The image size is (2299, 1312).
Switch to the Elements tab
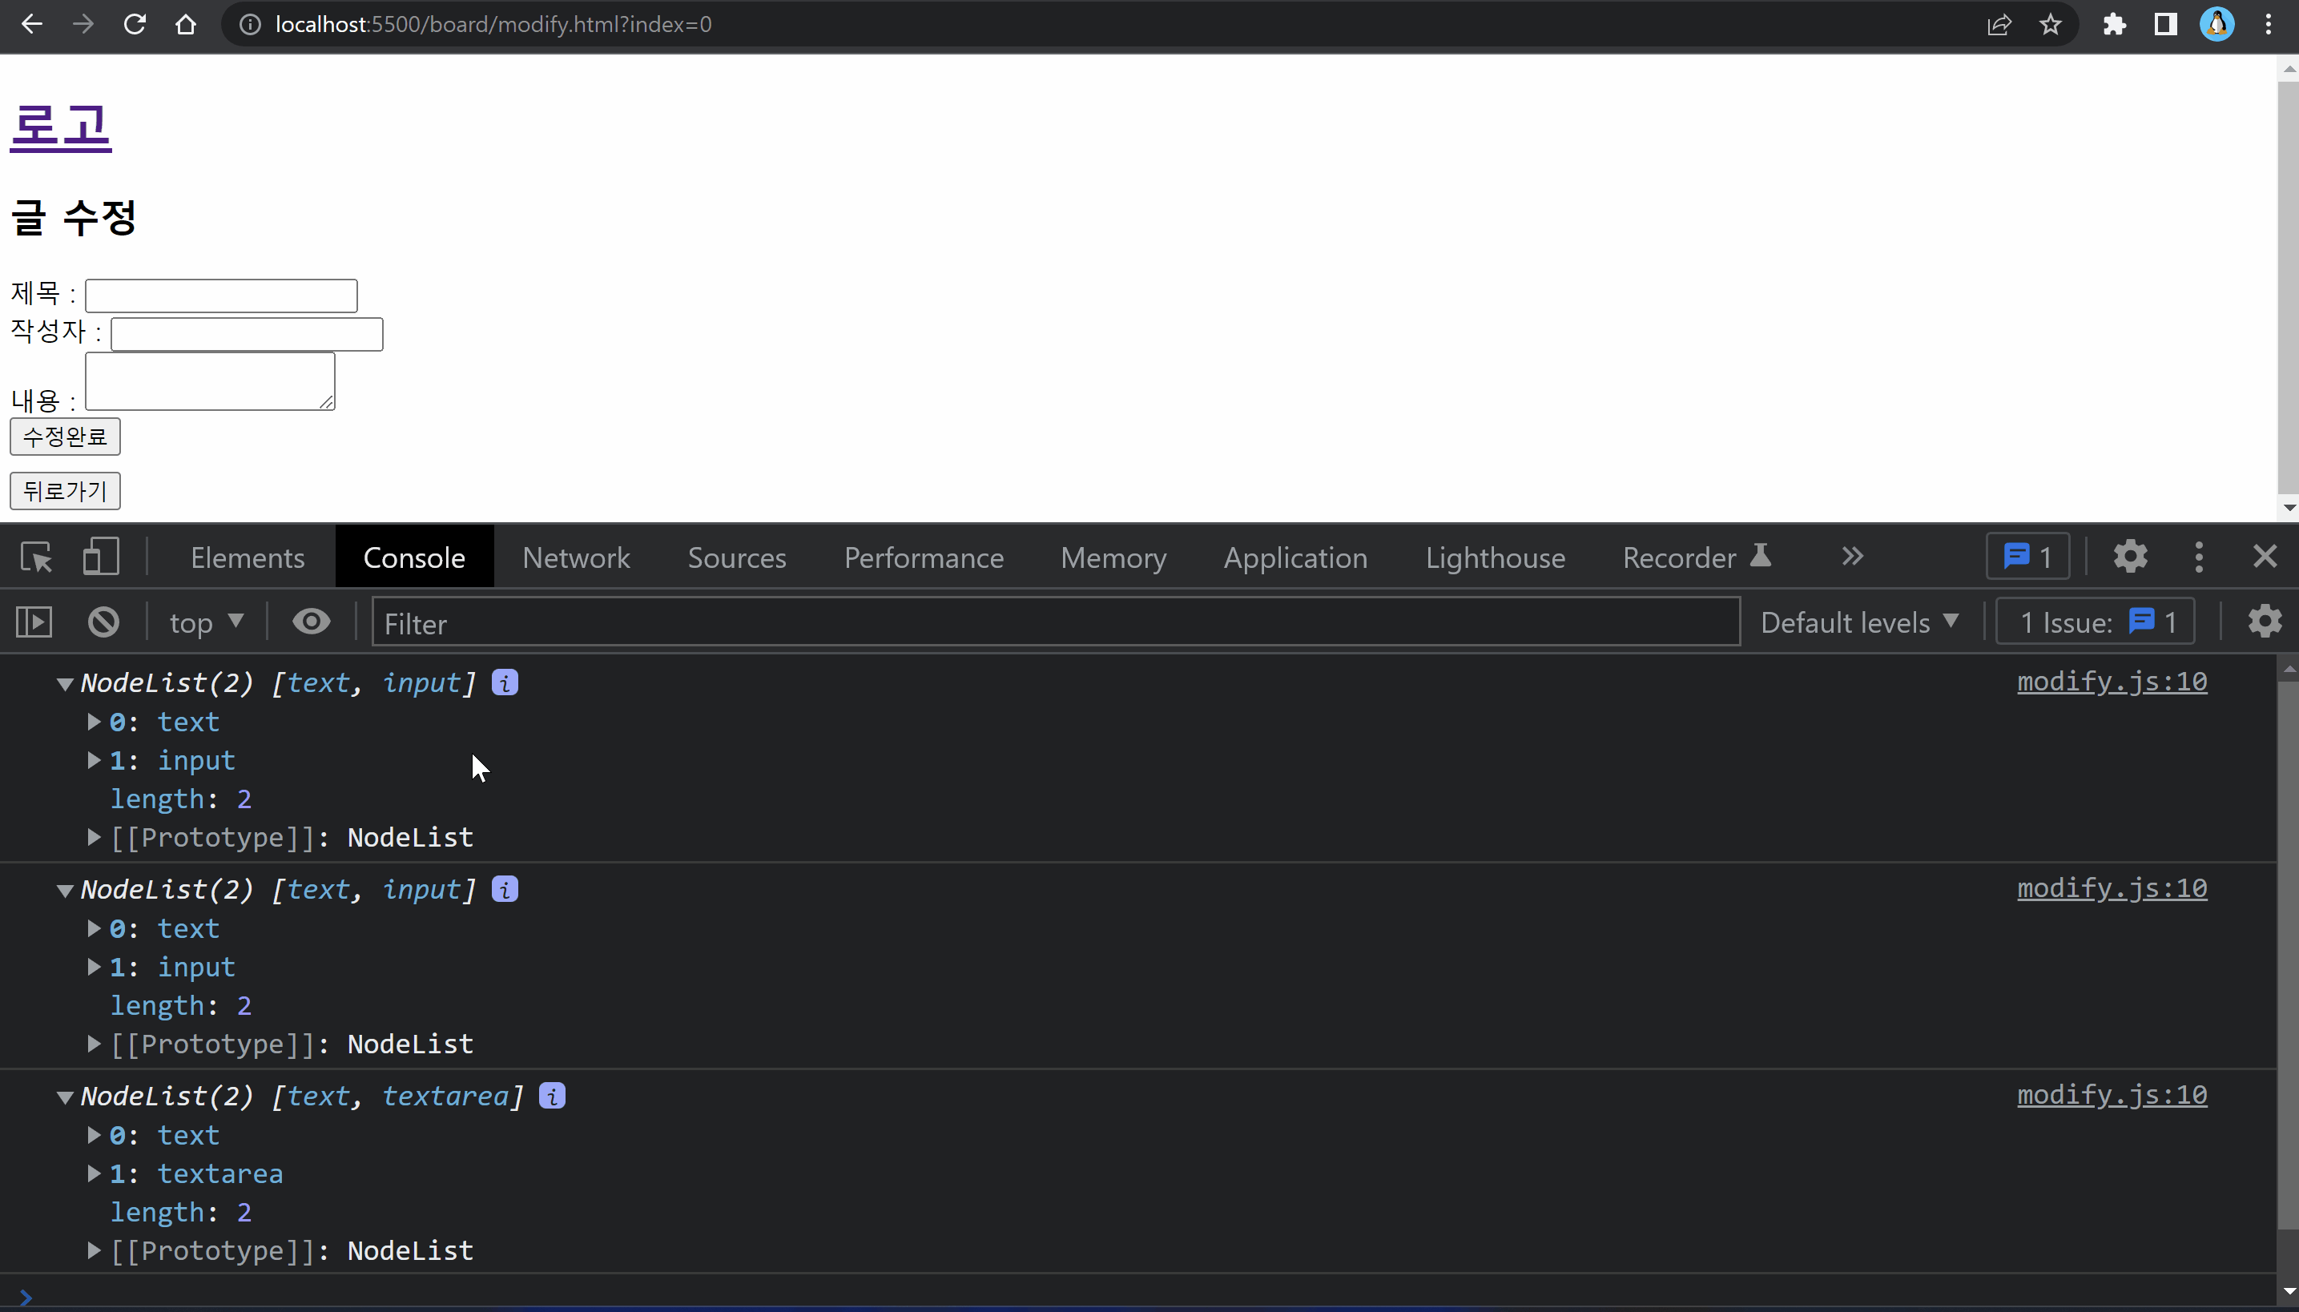247,557
